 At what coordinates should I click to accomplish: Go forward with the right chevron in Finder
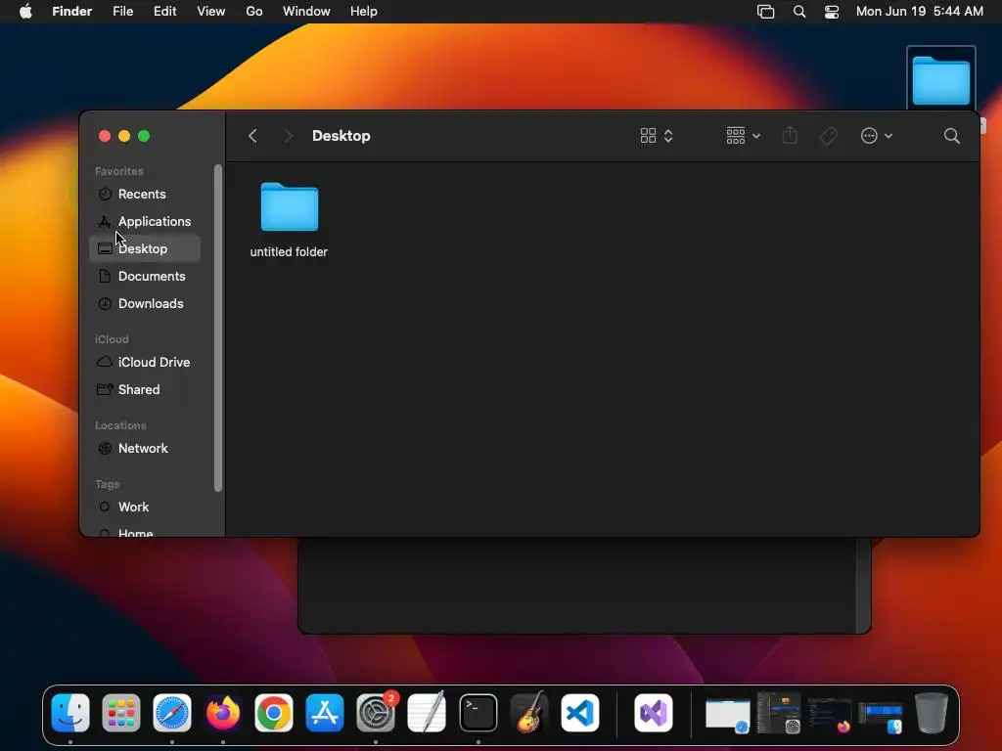tap(289, 136)
